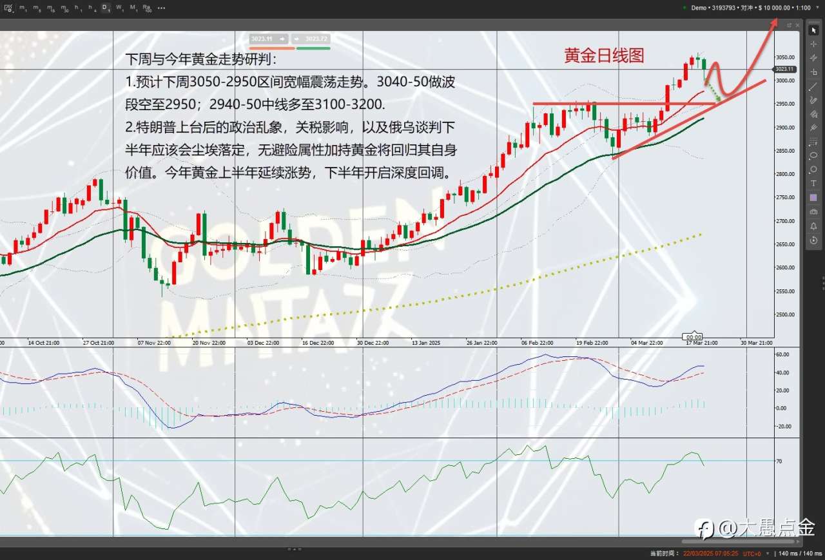Click the 00:00 bar countdown marker
825x560 pixels.
(694, 336)
